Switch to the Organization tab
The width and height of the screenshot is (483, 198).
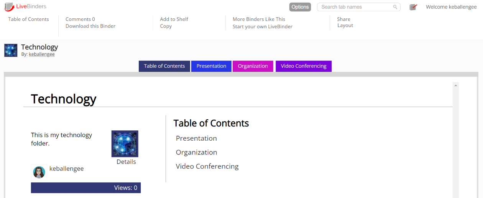click(x=253, y=66)
